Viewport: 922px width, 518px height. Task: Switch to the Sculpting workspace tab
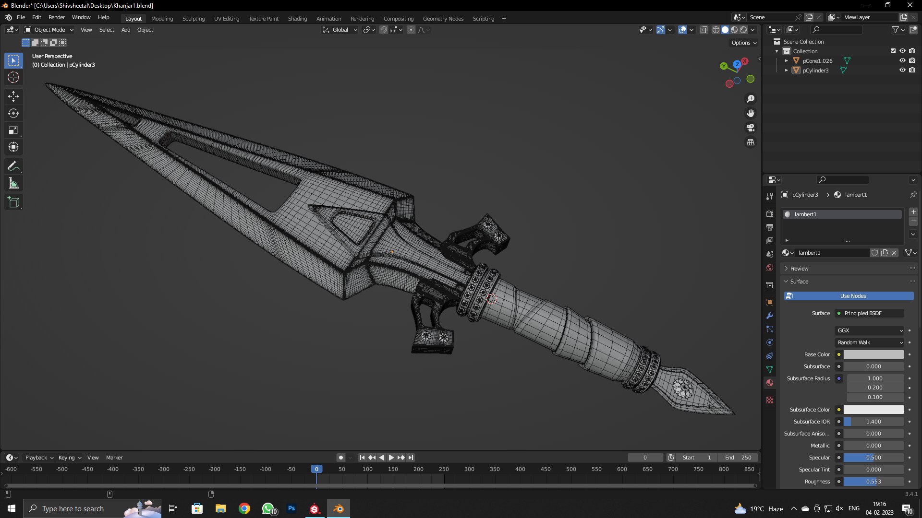(194, 19)
